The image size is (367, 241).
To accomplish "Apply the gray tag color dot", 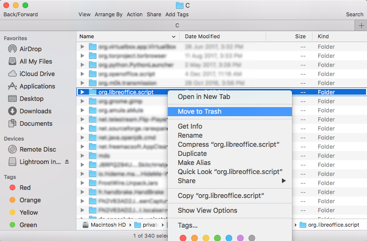I will click(252, 238).
